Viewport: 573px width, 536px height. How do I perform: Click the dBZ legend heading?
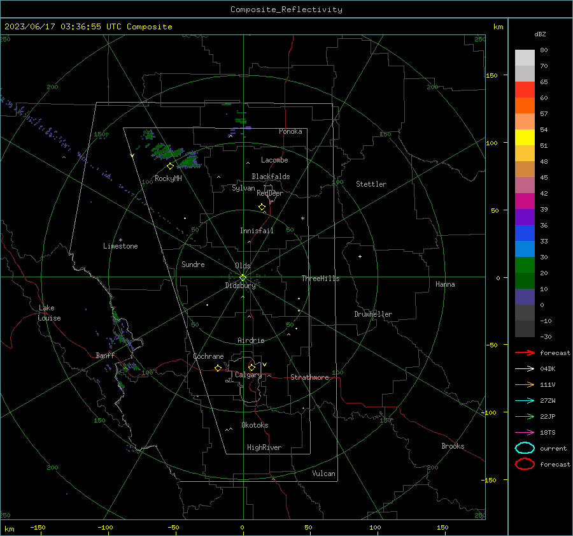(540, 34)
